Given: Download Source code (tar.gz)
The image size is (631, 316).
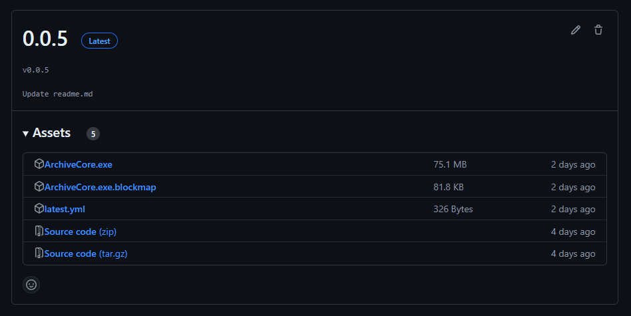Looking at the screenshot, I should 85,253.
